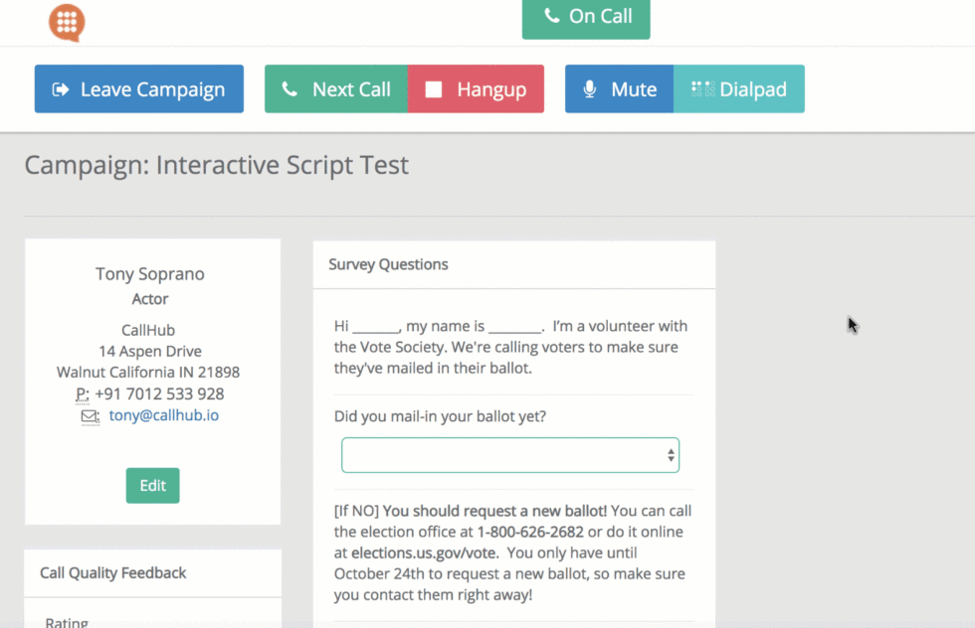Click the dropdown stepper arrows on survey select

(670, 454)
